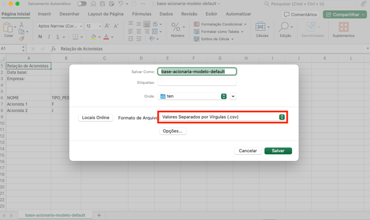Click the scissors cut icon

[x=22, y=24]
